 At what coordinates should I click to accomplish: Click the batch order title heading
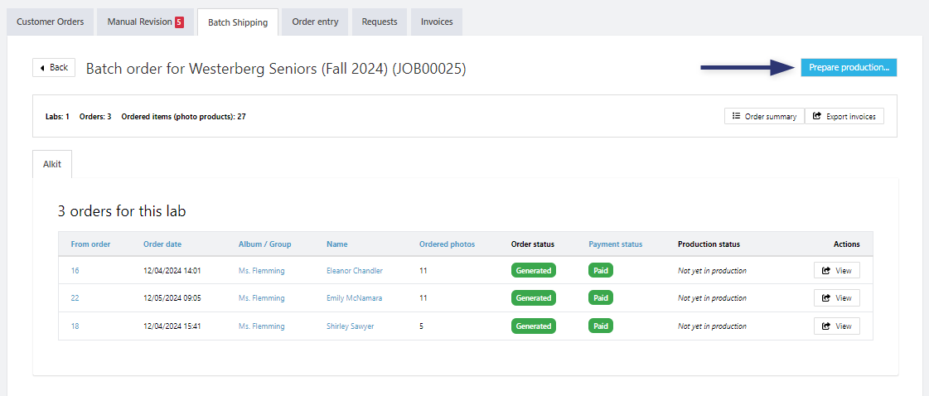pyautogui.click(x=276, y=69)
